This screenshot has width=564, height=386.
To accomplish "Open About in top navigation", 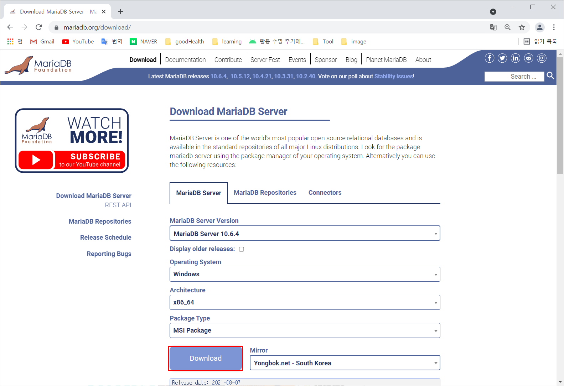I will (x=423, y=60).
